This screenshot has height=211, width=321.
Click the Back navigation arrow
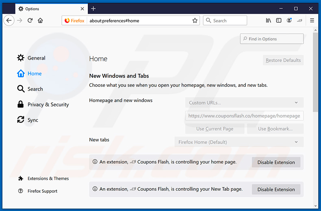click(9, 21)
